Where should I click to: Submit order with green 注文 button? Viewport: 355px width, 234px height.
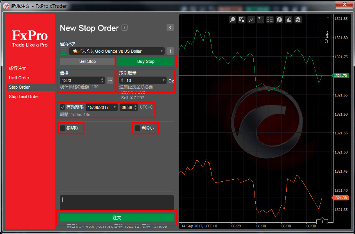point(117,218)
